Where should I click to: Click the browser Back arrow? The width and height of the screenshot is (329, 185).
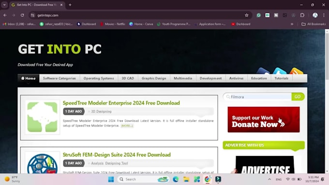tap(5, 15)
